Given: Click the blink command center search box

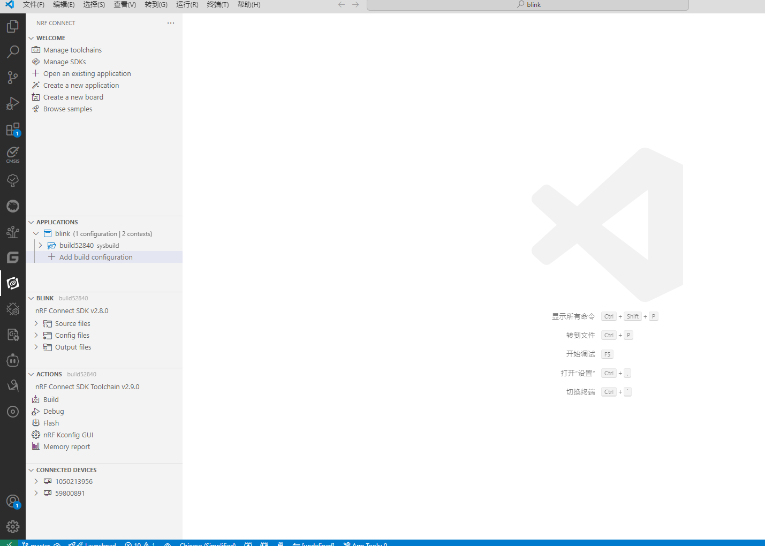Looking at the screenshot, I should pyautogui.click(x=528, y=5).
